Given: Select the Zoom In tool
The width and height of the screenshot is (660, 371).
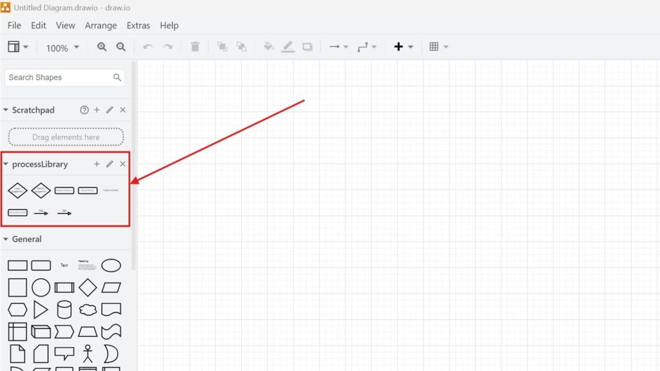Looking at the screenshot, I should click(x=102, y=46).
